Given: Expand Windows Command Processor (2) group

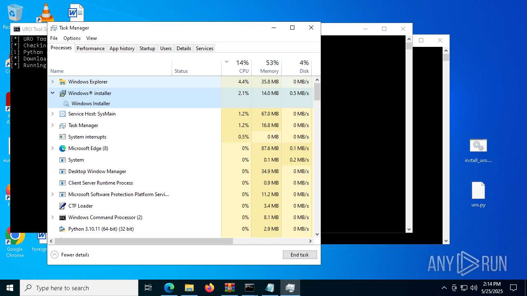Looking at the screenshot, I should click(52, 217).
